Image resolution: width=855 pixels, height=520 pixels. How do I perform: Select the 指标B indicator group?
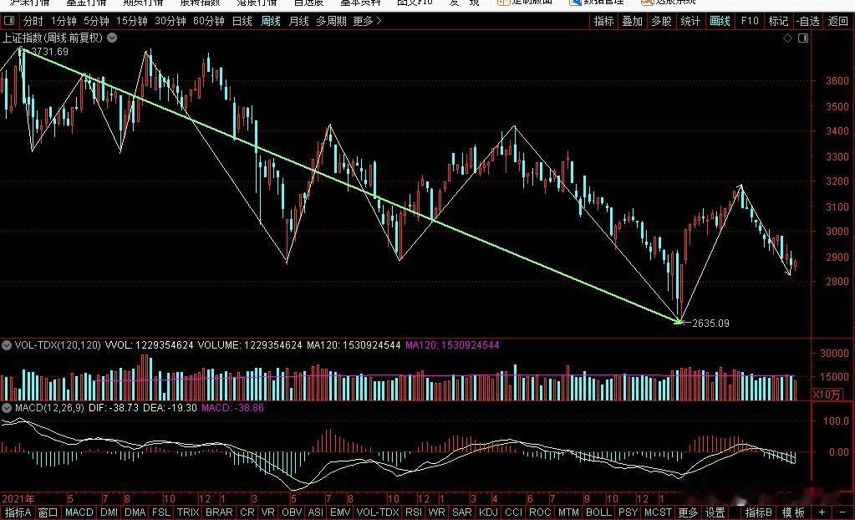[759, 512]
